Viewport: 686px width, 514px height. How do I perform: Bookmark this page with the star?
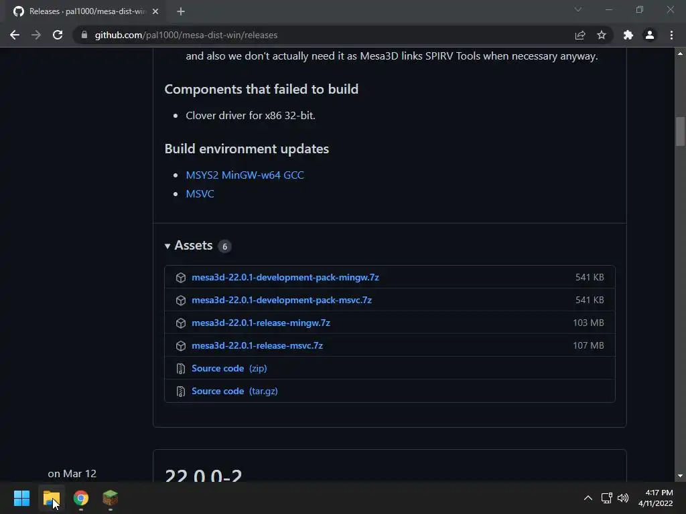(602, 35)
